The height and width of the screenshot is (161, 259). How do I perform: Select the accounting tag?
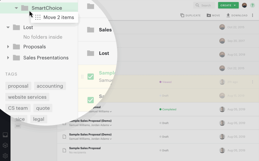tap(50, 86)
